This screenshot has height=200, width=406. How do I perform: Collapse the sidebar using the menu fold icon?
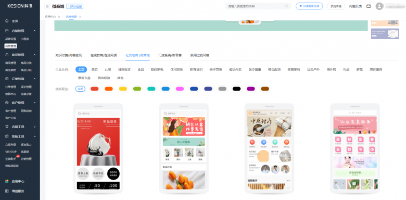point(47,6)
